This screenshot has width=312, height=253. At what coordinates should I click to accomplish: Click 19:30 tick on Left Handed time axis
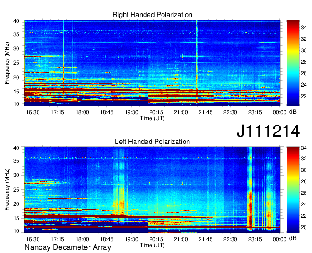tap(132, 239)
